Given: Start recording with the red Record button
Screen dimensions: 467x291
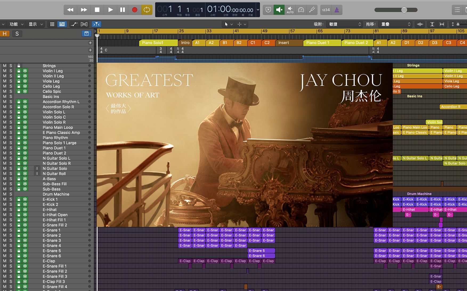Looking at the screenshot, I should click(135, 10).
